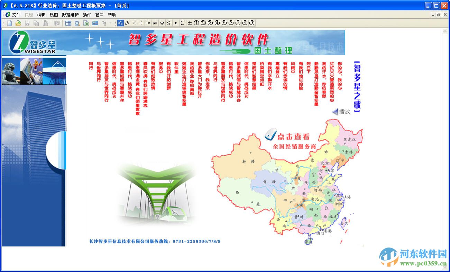Image resolution: width=450 pixels, height=272 pixels.
Task: Click the document minimize button in menu bar
Action: click(x=433, y=14)
